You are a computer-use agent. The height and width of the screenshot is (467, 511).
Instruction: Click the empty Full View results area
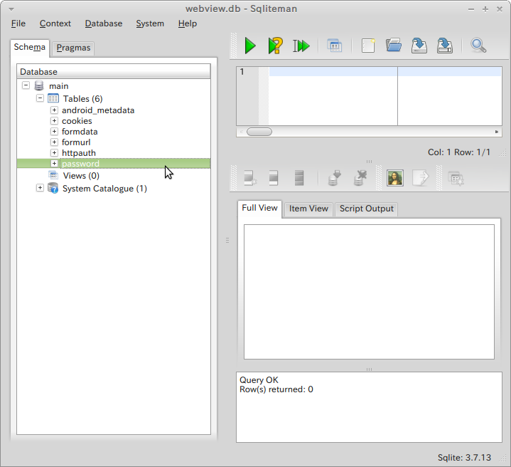point(369,292)
